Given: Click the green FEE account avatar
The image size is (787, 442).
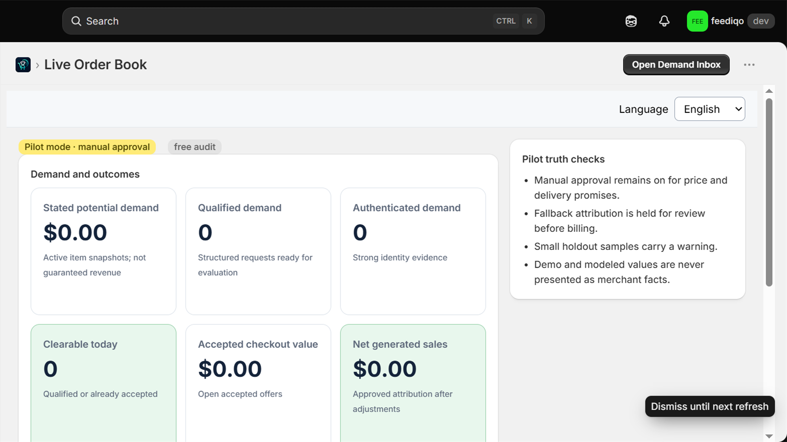Looking at the screenshot, I should [x=697, y=21].
